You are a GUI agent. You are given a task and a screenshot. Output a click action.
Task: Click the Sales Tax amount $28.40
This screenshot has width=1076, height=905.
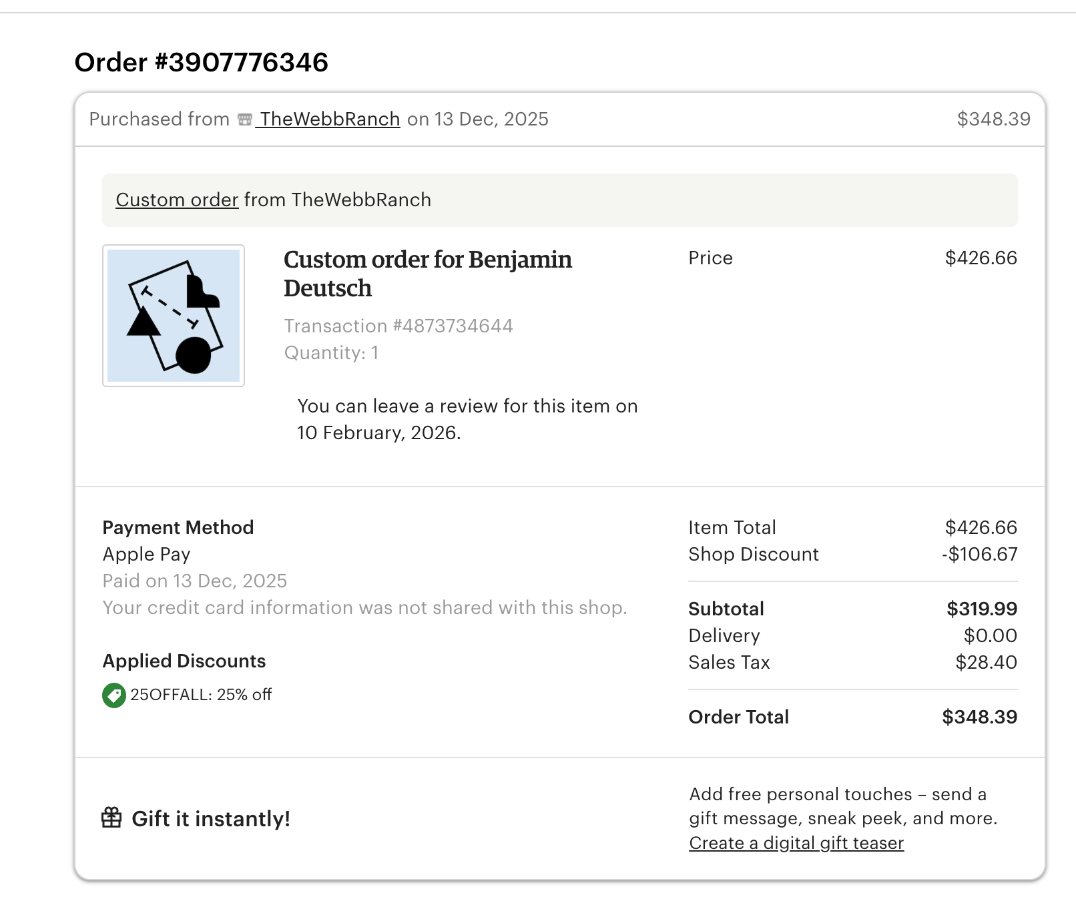click(986, 663)
